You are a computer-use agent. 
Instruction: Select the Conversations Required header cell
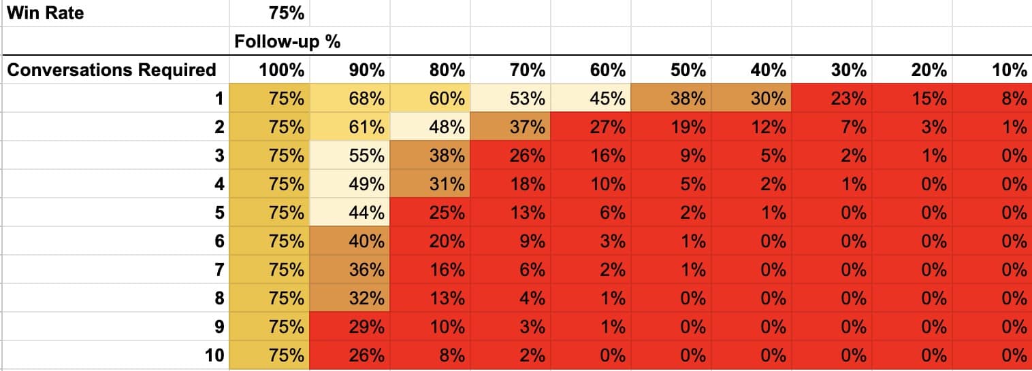(x=114, y=70)
